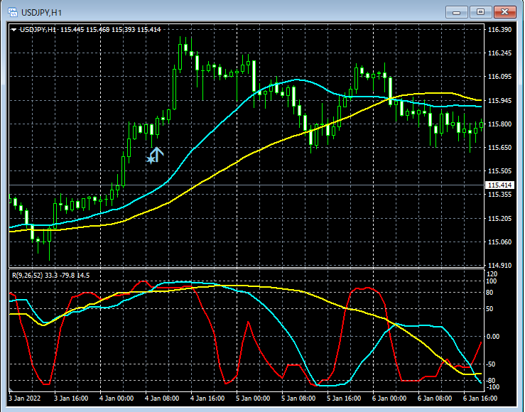This screenshot has width=525, height=412.
Task: Click the 114.910 price scale value
Action: click(x=499, y=266)
